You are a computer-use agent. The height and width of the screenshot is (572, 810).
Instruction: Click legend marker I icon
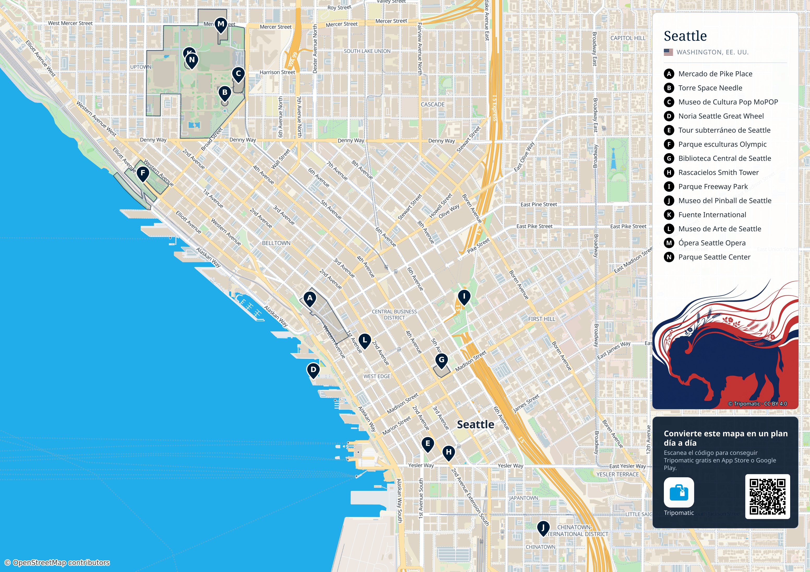click(x=669, y=187)
